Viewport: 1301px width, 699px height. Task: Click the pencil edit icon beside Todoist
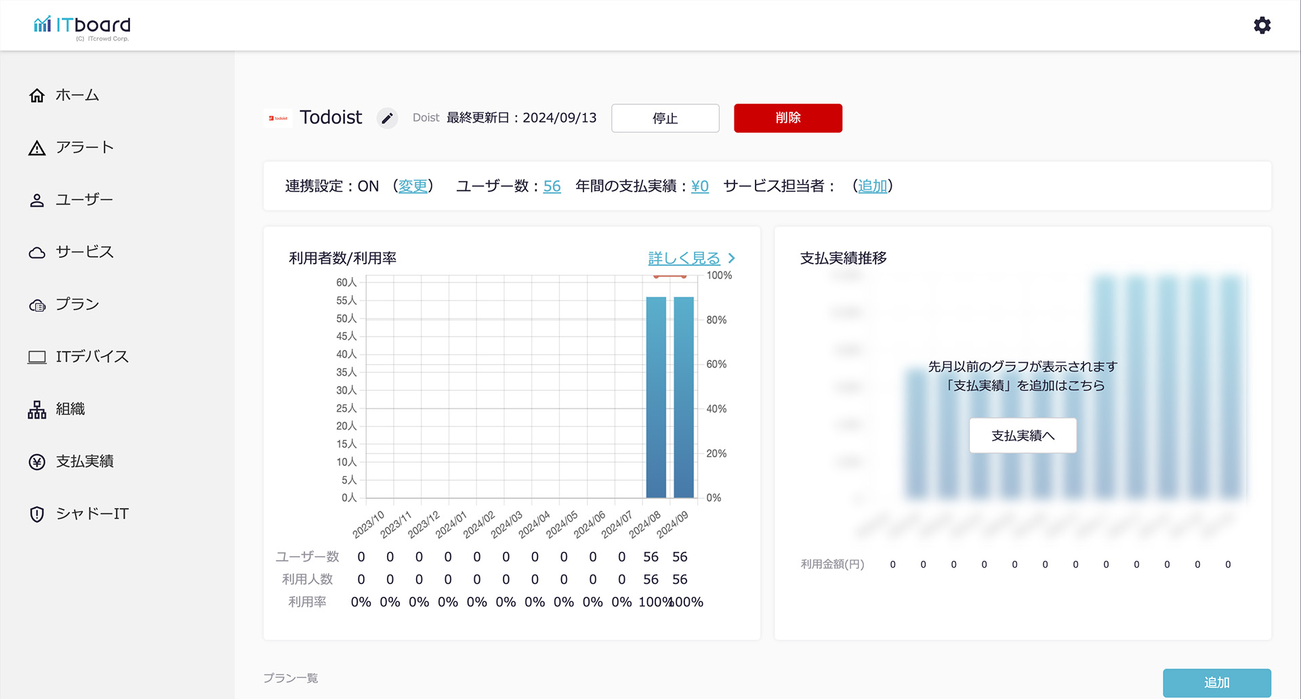[x=387, y=119]
